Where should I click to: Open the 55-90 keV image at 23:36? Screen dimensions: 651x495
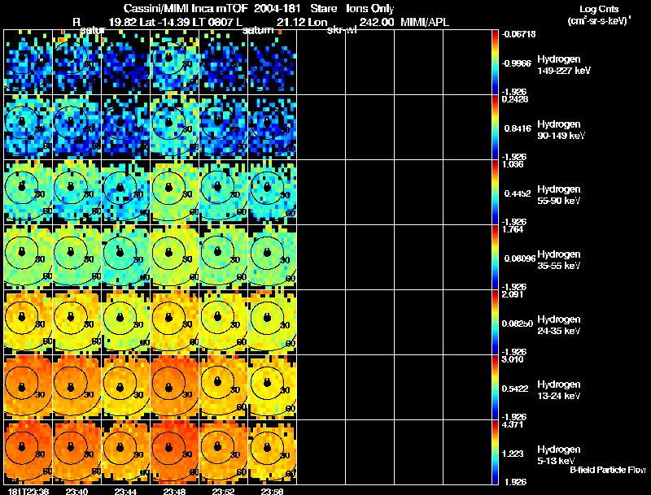pos(28,193)
